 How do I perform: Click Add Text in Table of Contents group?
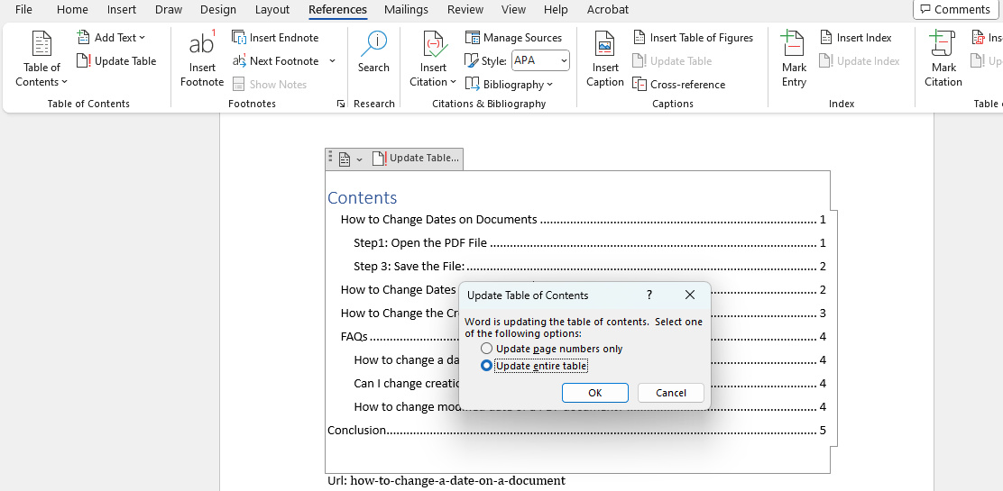tap(111, 38)
